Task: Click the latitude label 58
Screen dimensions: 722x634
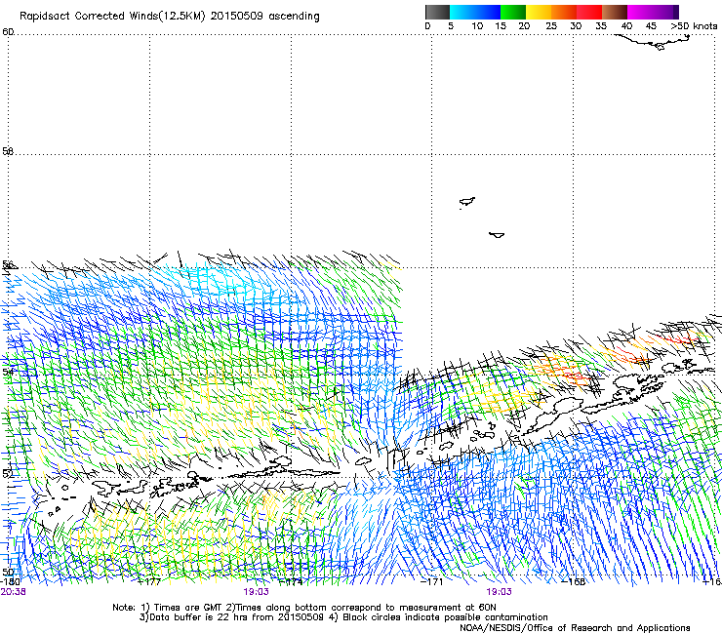Action: click(x=8, y=151)
